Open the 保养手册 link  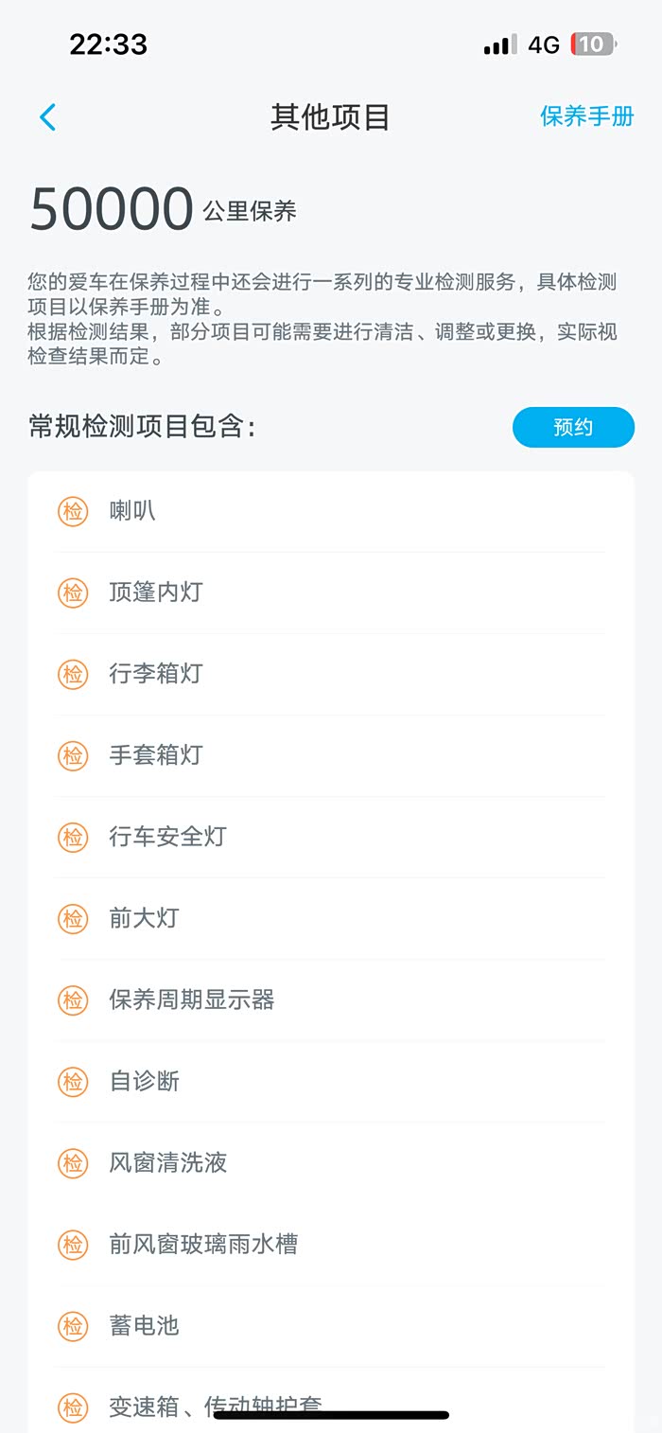pos(586,116)
